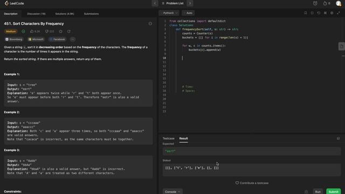Image resolution: width=345 pixels, height=194 pixels.
Task: Show more company tags ellipsis
Action: 73,39
